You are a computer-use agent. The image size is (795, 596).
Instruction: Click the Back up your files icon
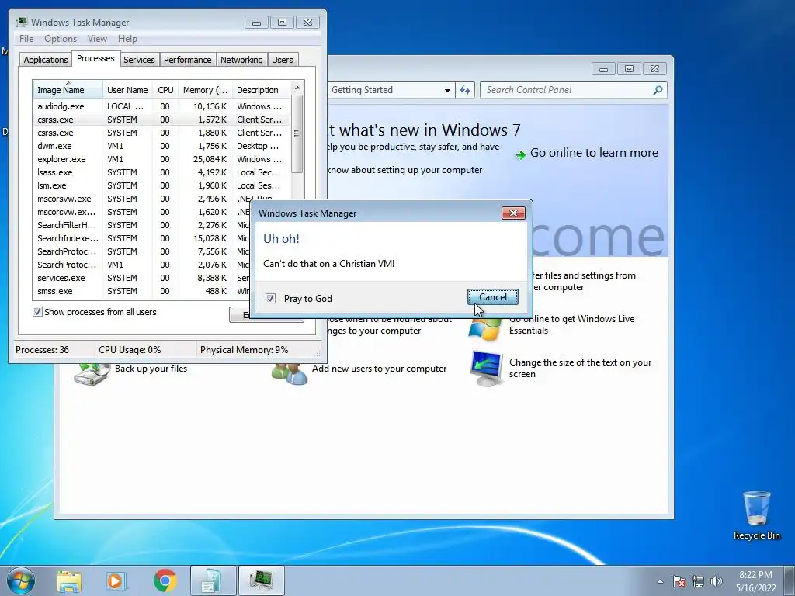tap(92, 374)
